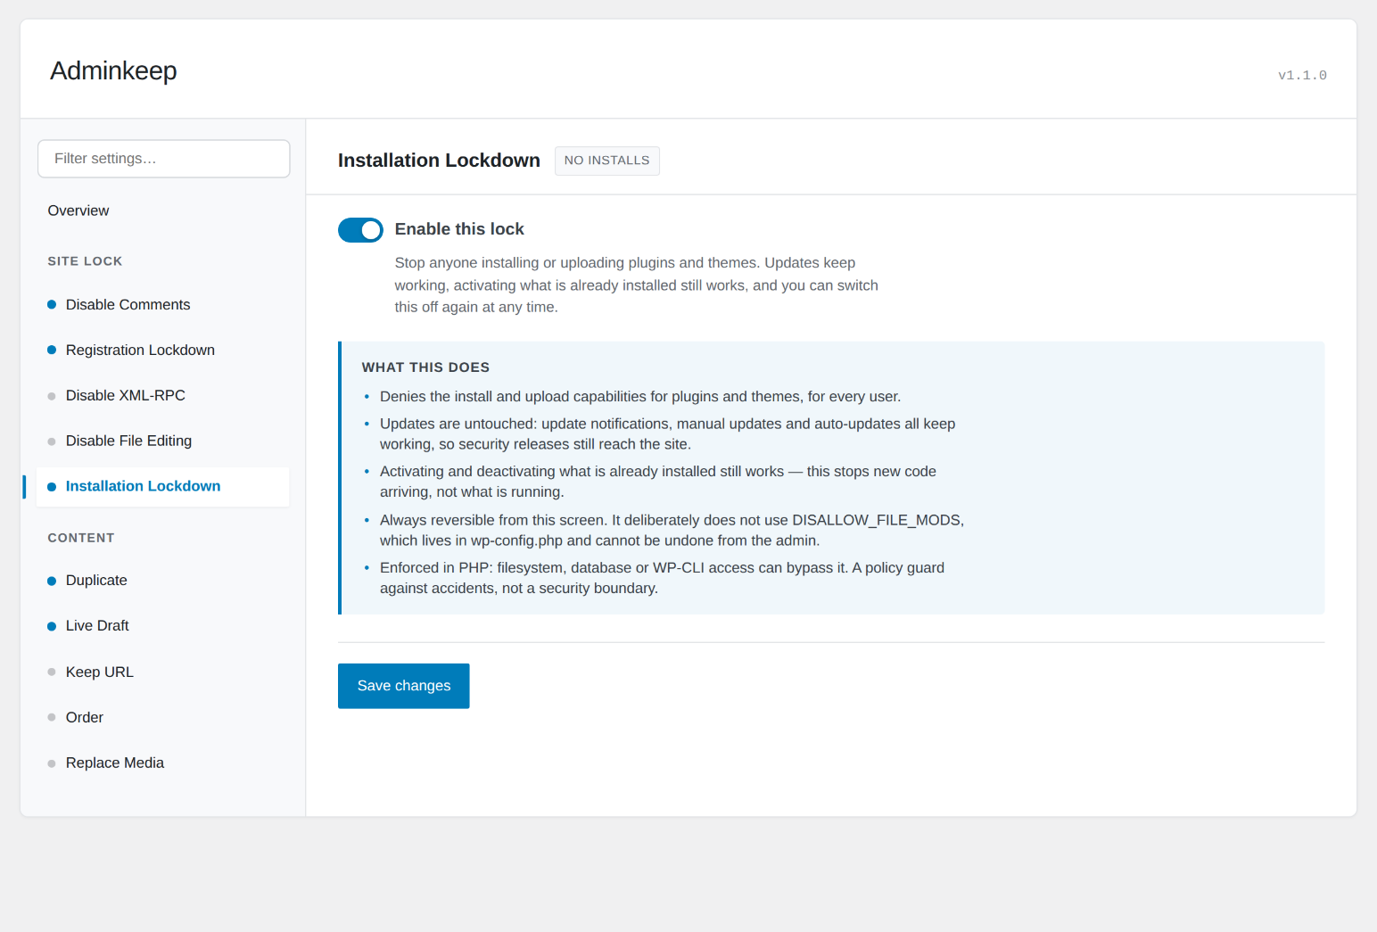Viewport: 1377px width, 932px height.
Task: Click the Adminkeep title
Action: 113,70
